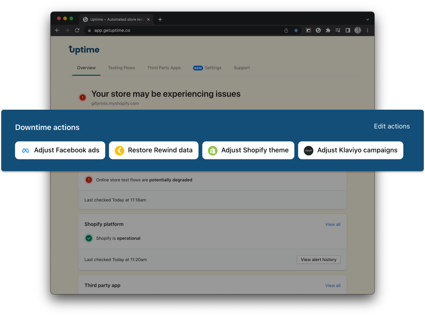Open a new browser tab
The height and width of the screenshot is (317, 425).
[x=160, y=19]
